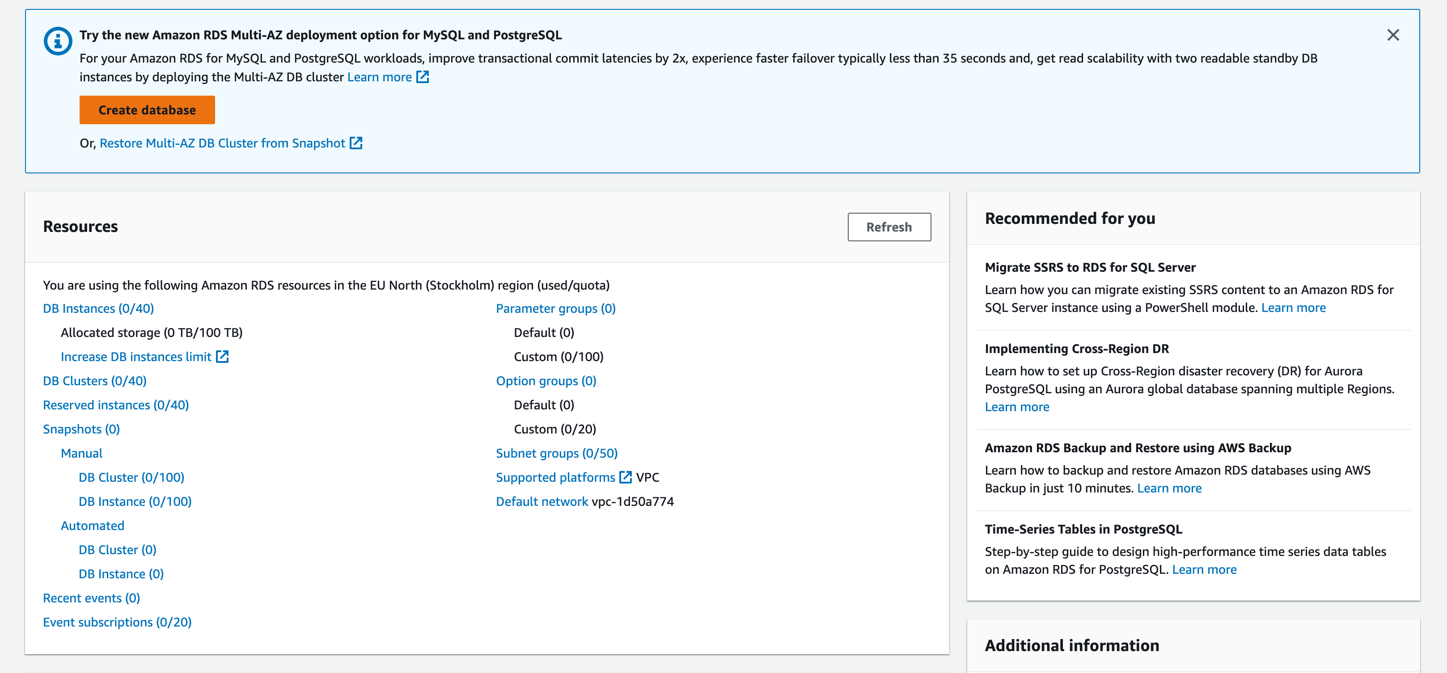Open Learn more for Time-Series Tables in PostgreSQL

pyautogui.click(x=1204, y=570)
